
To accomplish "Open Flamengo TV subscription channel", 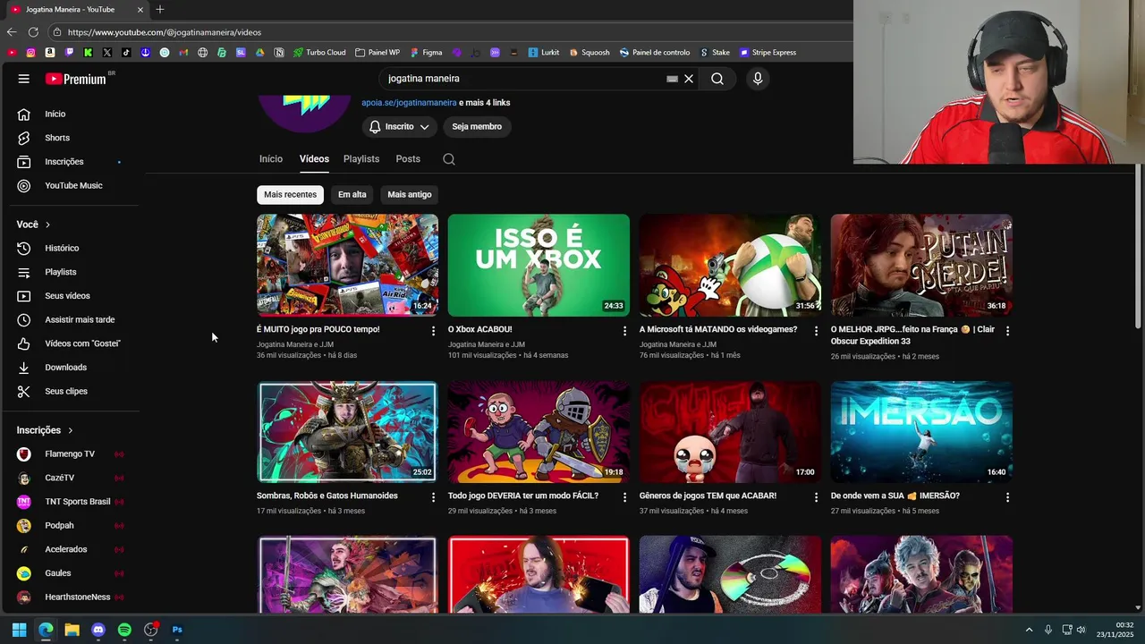I will point(71,454).
